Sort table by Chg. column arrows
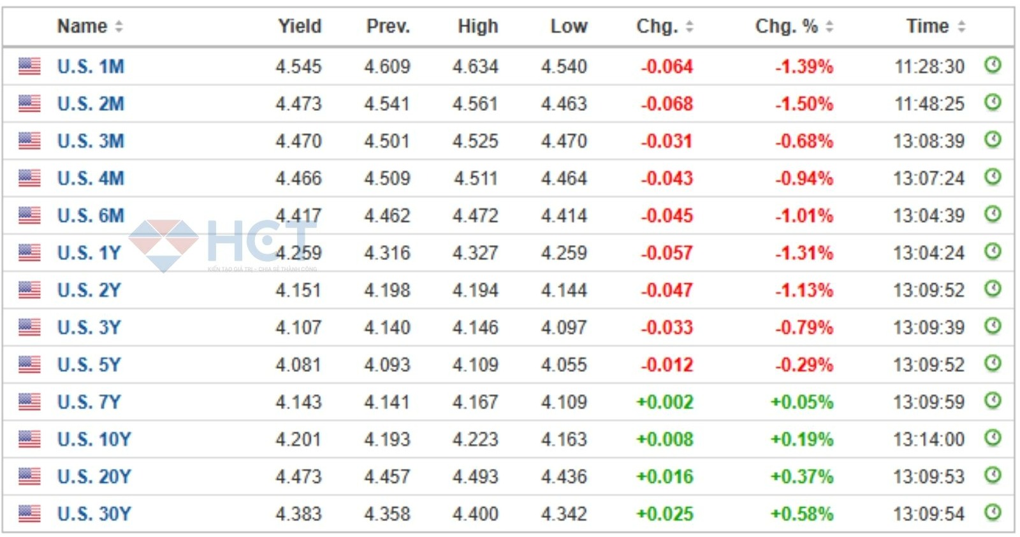Screen dimensions: 1020x537 click(689, 27)
